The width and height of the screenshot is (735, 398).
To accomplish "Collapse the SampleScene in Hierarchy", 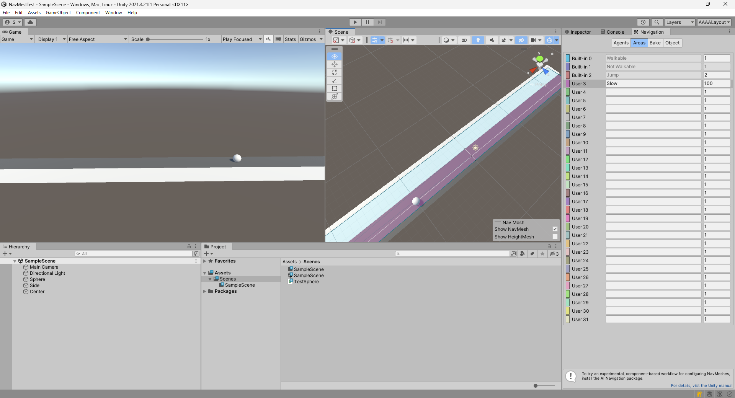I will [x=15, y=261].
